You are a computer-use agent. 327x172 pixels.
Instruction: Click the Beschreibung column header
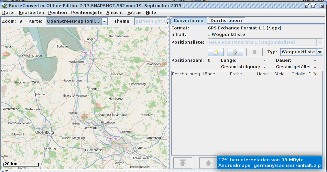pos(186,74)
